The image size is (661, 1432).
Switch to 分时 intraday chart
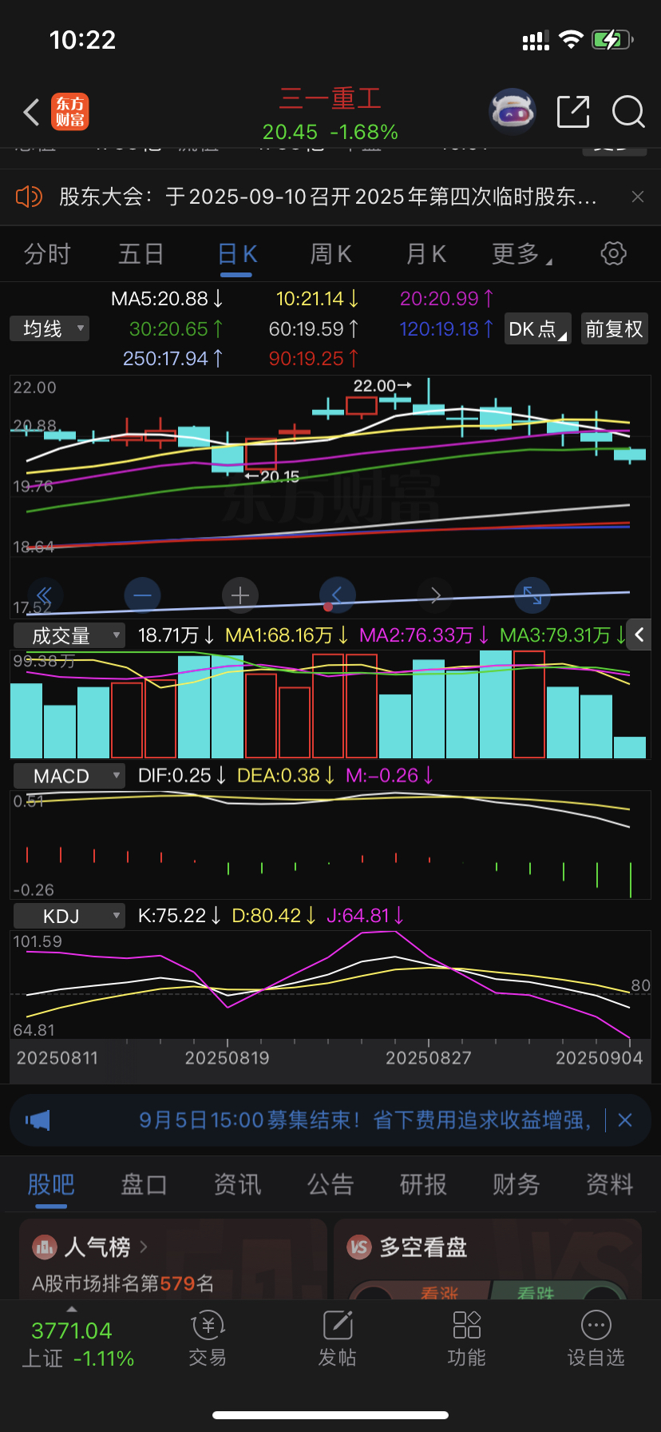coord(48,254)
